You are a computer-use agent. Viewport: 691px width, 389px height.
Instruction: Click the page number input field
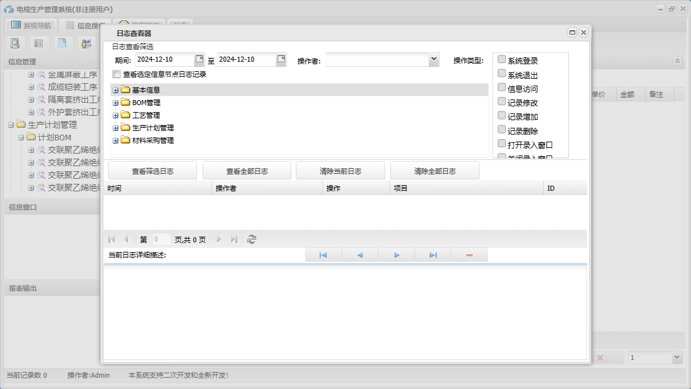pos(161,239)
